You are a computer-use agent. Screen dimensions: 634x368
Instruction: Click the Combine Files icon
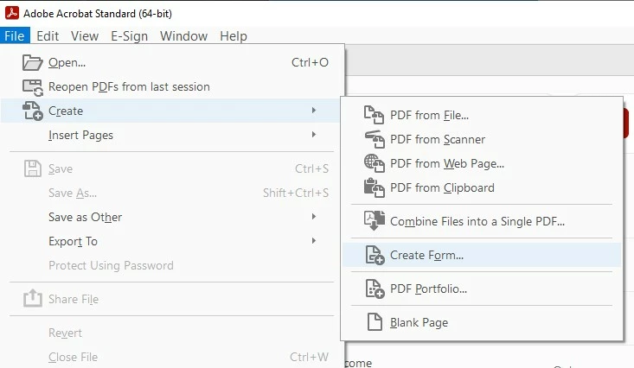click(374, 220)
